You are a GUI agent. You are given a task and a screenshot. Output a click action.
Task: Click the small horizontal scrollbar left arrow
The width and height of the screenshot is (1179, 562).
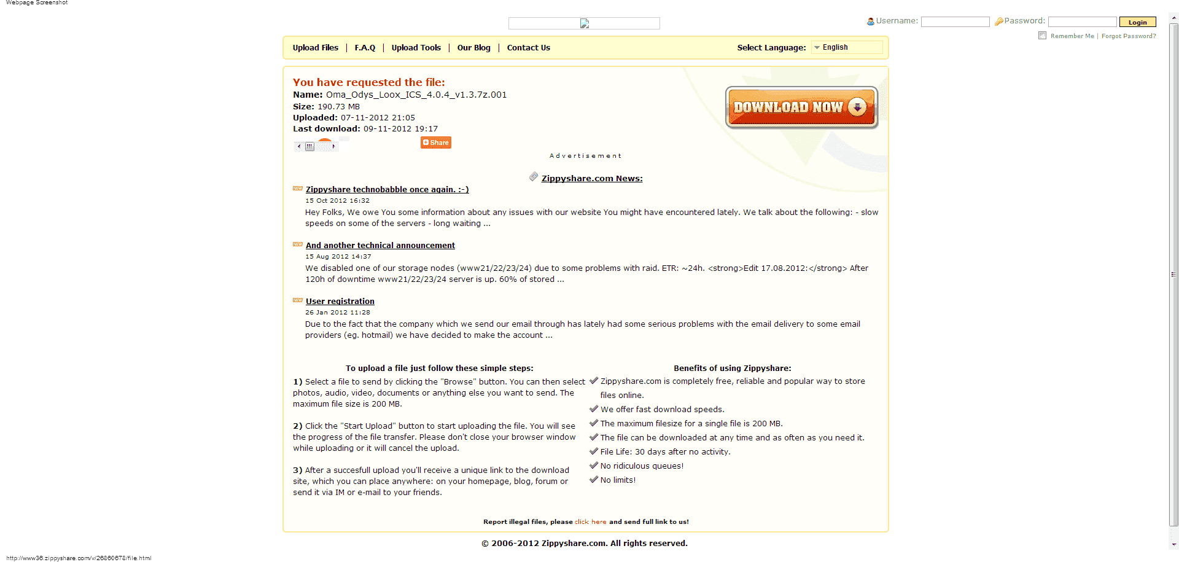point(299,146)
